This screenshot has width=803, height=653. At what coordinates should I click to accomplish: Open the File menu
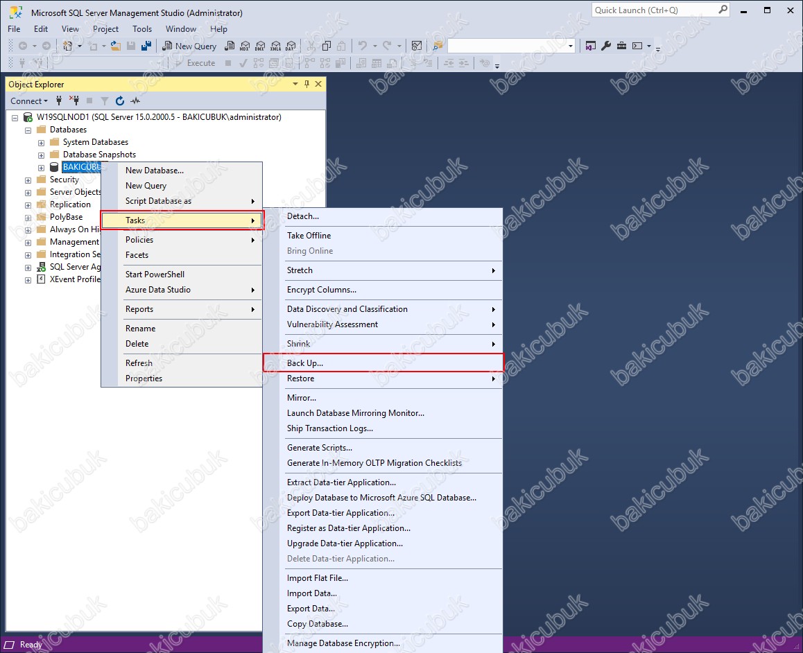click(15, 29)
